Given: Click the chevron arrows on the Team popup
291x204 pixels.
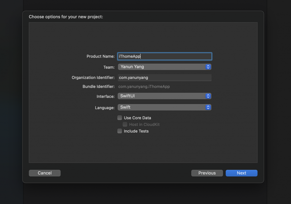Looking at the screenshot, I should [208, 67].
